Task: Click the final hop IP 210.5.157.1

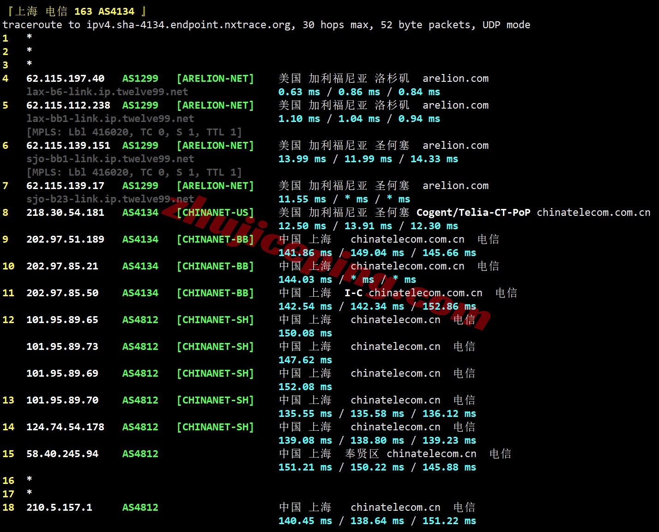Action: pos(59,508)
